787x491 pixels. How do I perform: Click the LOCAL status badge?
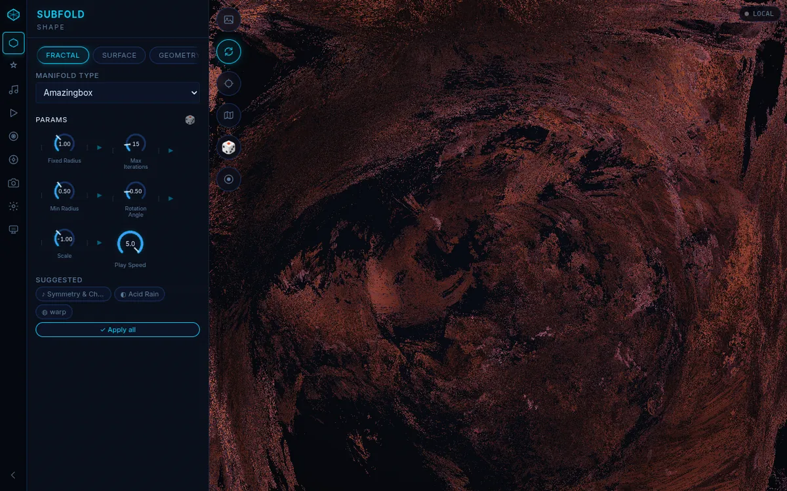(759, 14)
